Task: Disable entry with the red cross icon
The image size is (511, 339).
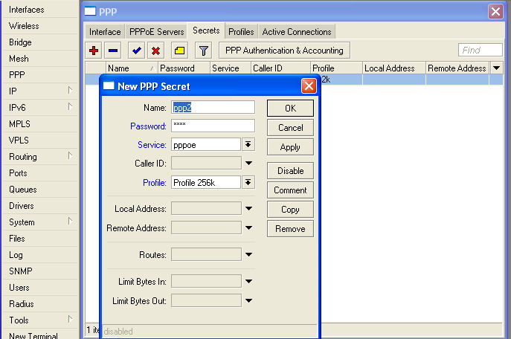Action: (x=155, y=51)
